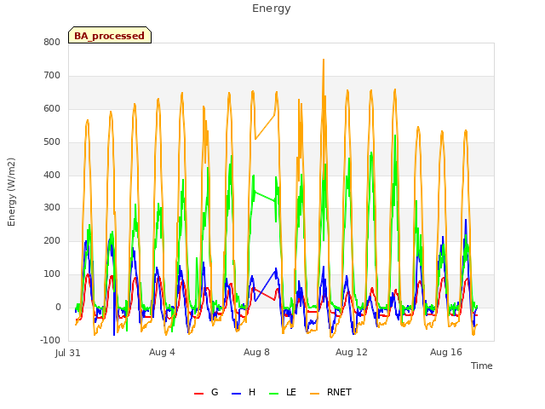Toggle the G series legend entry

[206, 392]
